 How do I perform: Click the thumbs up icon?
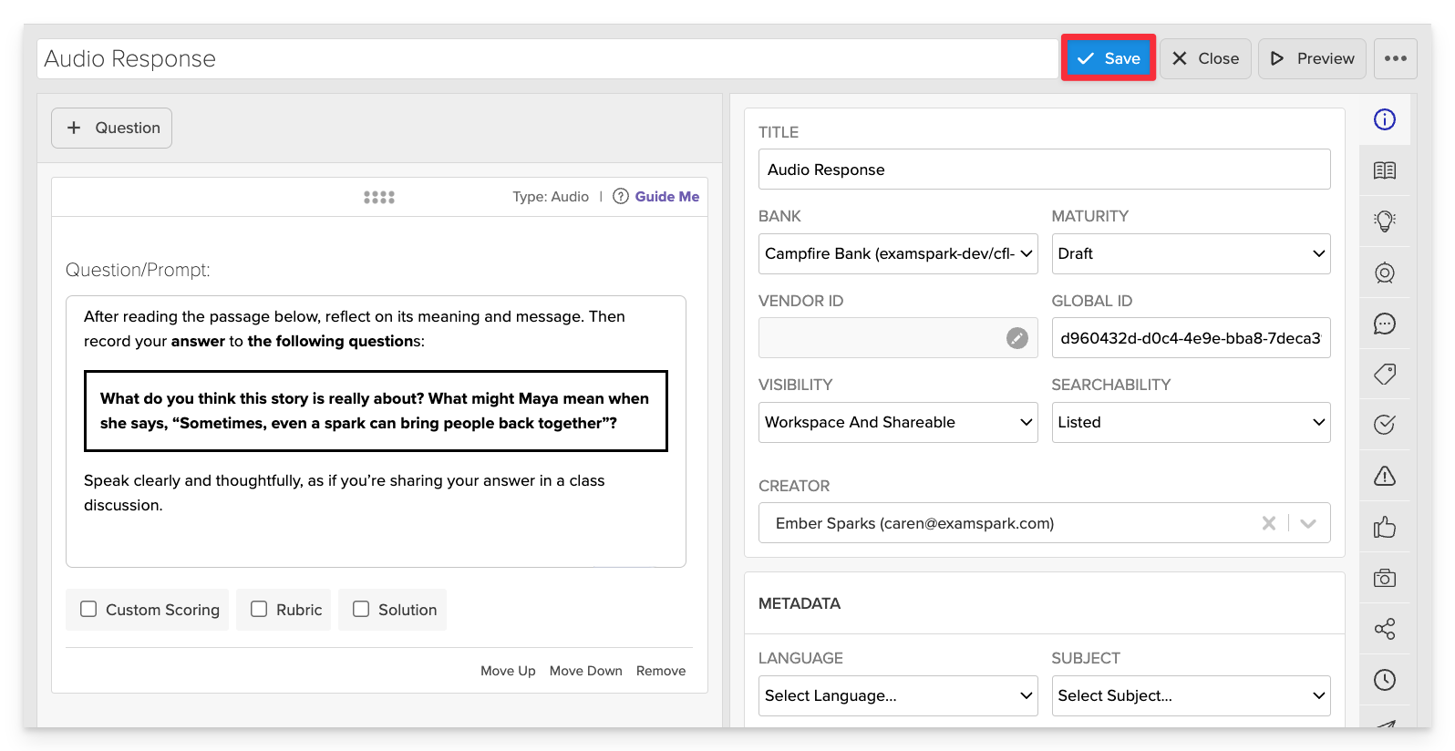pos(1384,527)
